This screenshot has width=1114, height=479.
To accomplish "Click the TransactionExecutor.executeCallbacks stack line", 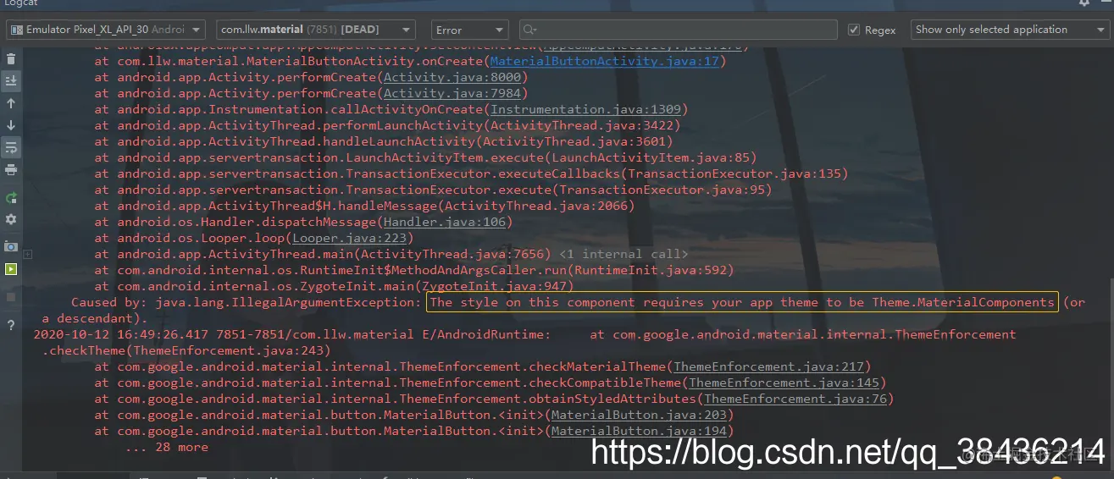I will pos(471,173).
